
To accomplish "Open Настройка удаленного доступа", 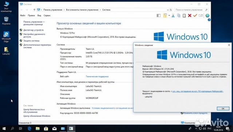I will [x=34, y=35].
